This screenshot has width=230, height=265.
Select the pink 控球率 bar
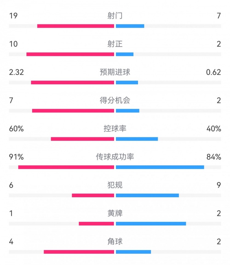point(82,139)
